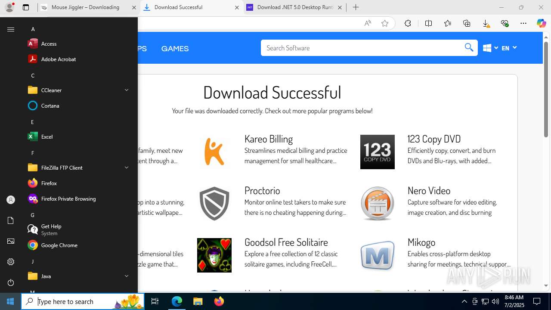Open Settings gear in Start sidebar
Image resolution: width=551 pixels, height=310 pixels.
[11, 262]
